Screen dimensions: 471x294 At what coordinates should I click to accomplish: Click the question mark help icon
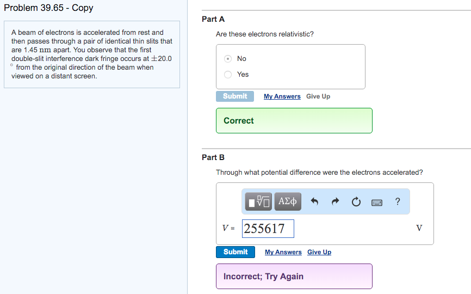[398, 202]
